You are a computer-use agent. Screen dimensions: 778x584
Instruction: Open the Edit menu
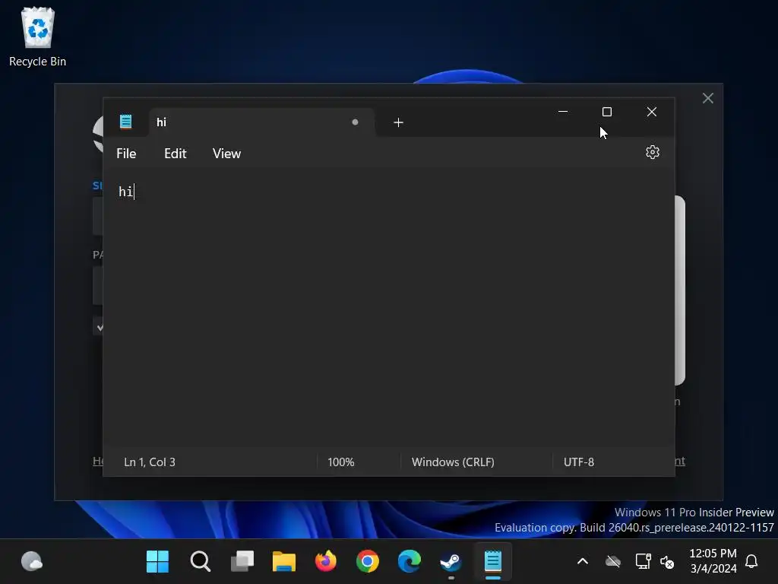tap(176, 154)
